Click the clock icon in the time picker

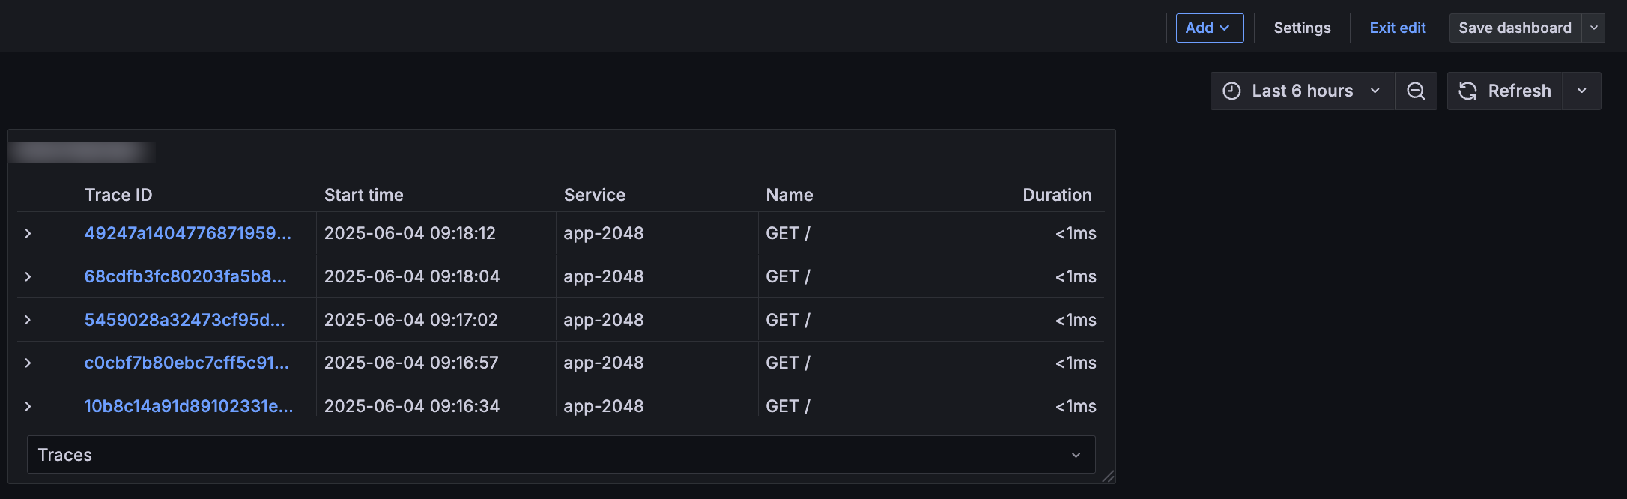point(1231,91)
